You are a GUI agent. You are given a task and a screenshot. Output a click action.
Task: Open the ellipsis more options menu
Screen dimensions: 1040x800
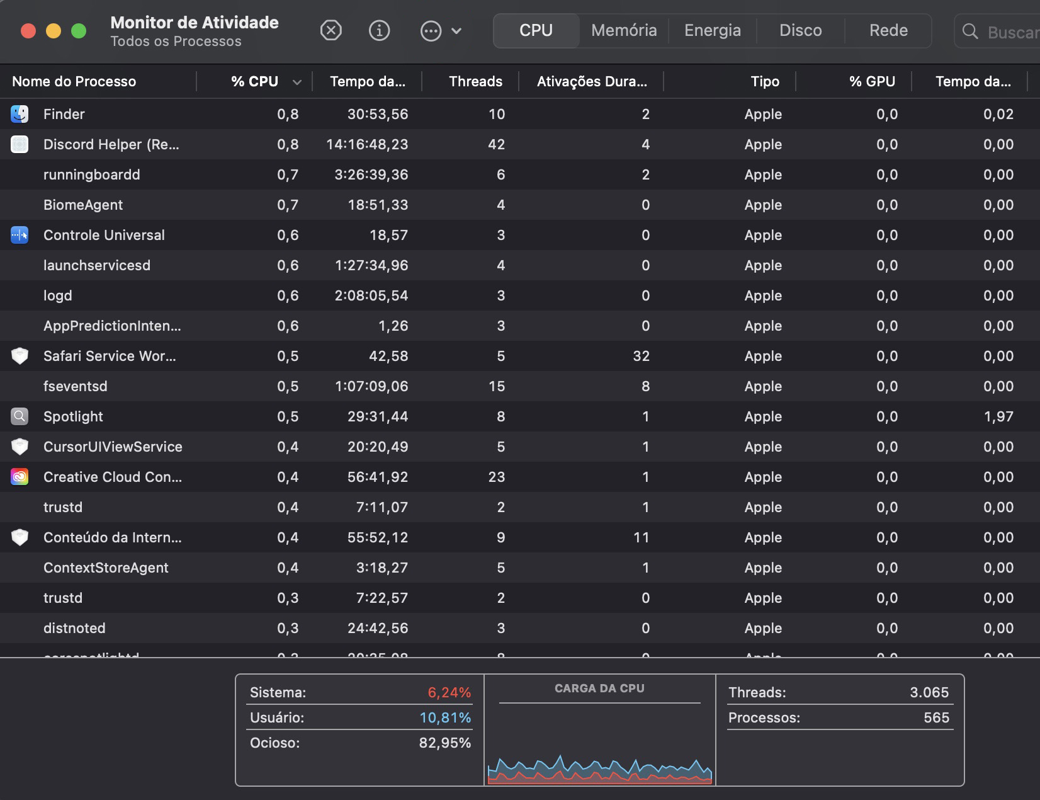pos(431,30)
